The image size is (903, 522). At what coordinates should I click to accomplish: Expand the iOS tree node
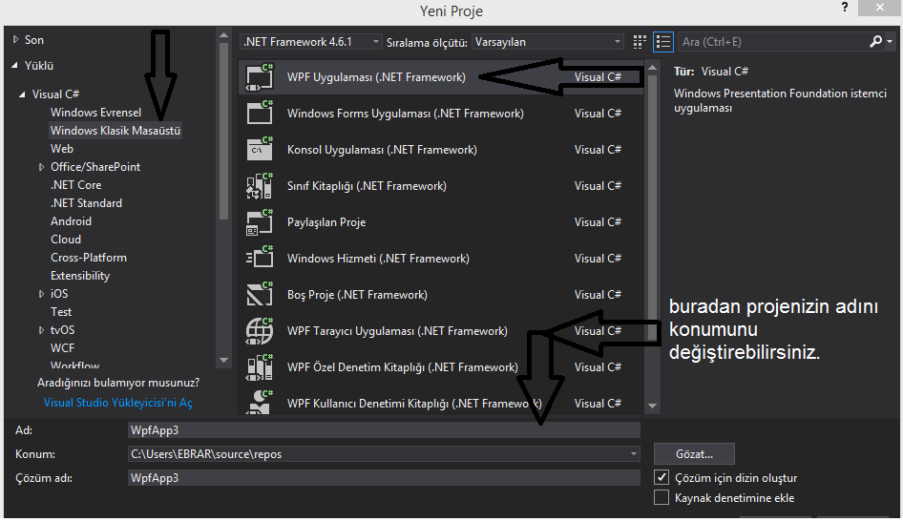[x=41, y=294]
